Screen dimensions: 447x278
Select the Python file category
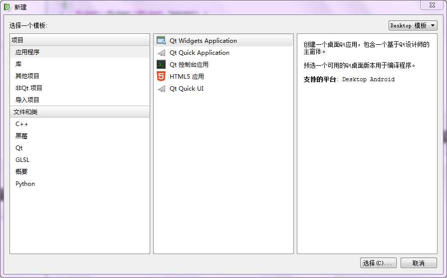pyautogui.click(x=79, y=184)
